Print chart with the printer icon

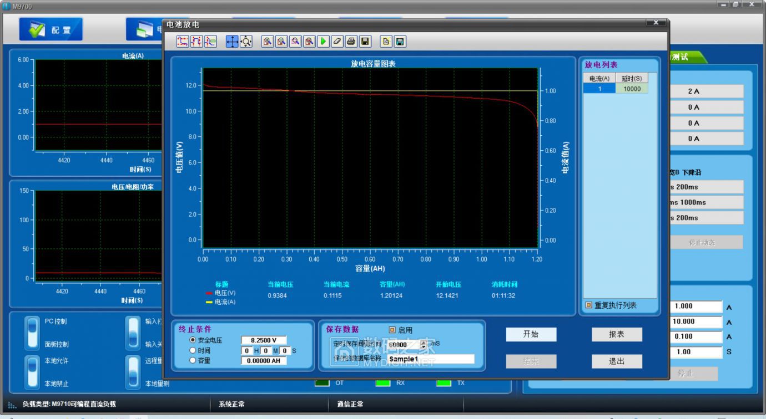pos(351,42)
